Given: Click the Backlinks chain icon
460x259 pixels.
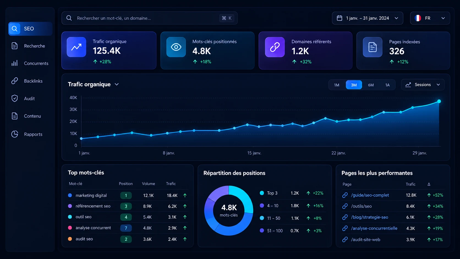Looking at the screenshot, I should click(15, 81).
